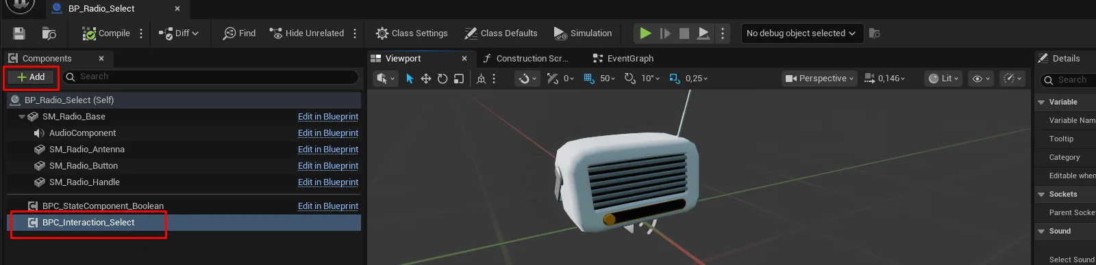Toggle Hide Unrelated
The width and height of the screenshot is (1096, 265).
[307, 33]
